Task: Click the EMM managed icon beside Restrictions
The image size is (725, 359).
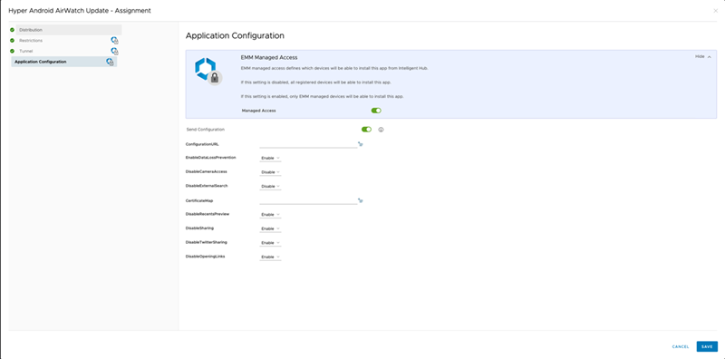Action: pos(115,41)
